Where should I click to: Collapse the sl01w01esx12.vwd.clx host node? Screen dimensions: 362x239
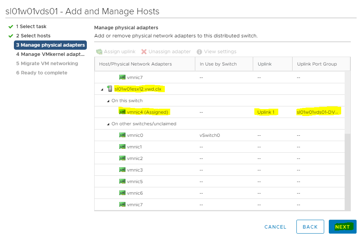(102, 89)
